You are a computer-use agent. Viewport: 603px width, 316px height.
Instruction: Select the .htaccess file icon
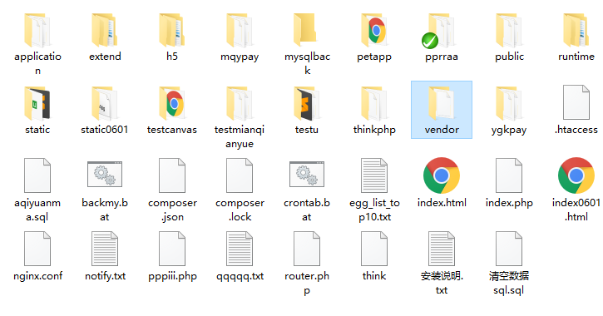(576, 102)
